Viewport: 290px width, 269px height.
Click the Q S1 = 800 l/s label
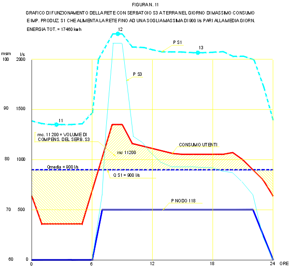126,176
